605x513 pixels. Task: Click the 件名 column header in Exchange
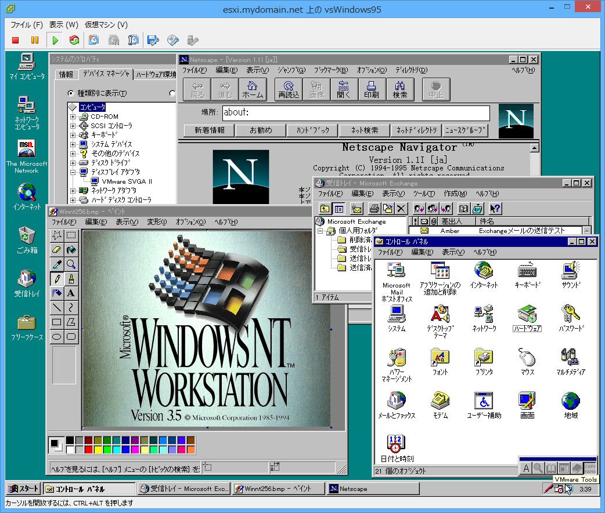coord(532,221)
